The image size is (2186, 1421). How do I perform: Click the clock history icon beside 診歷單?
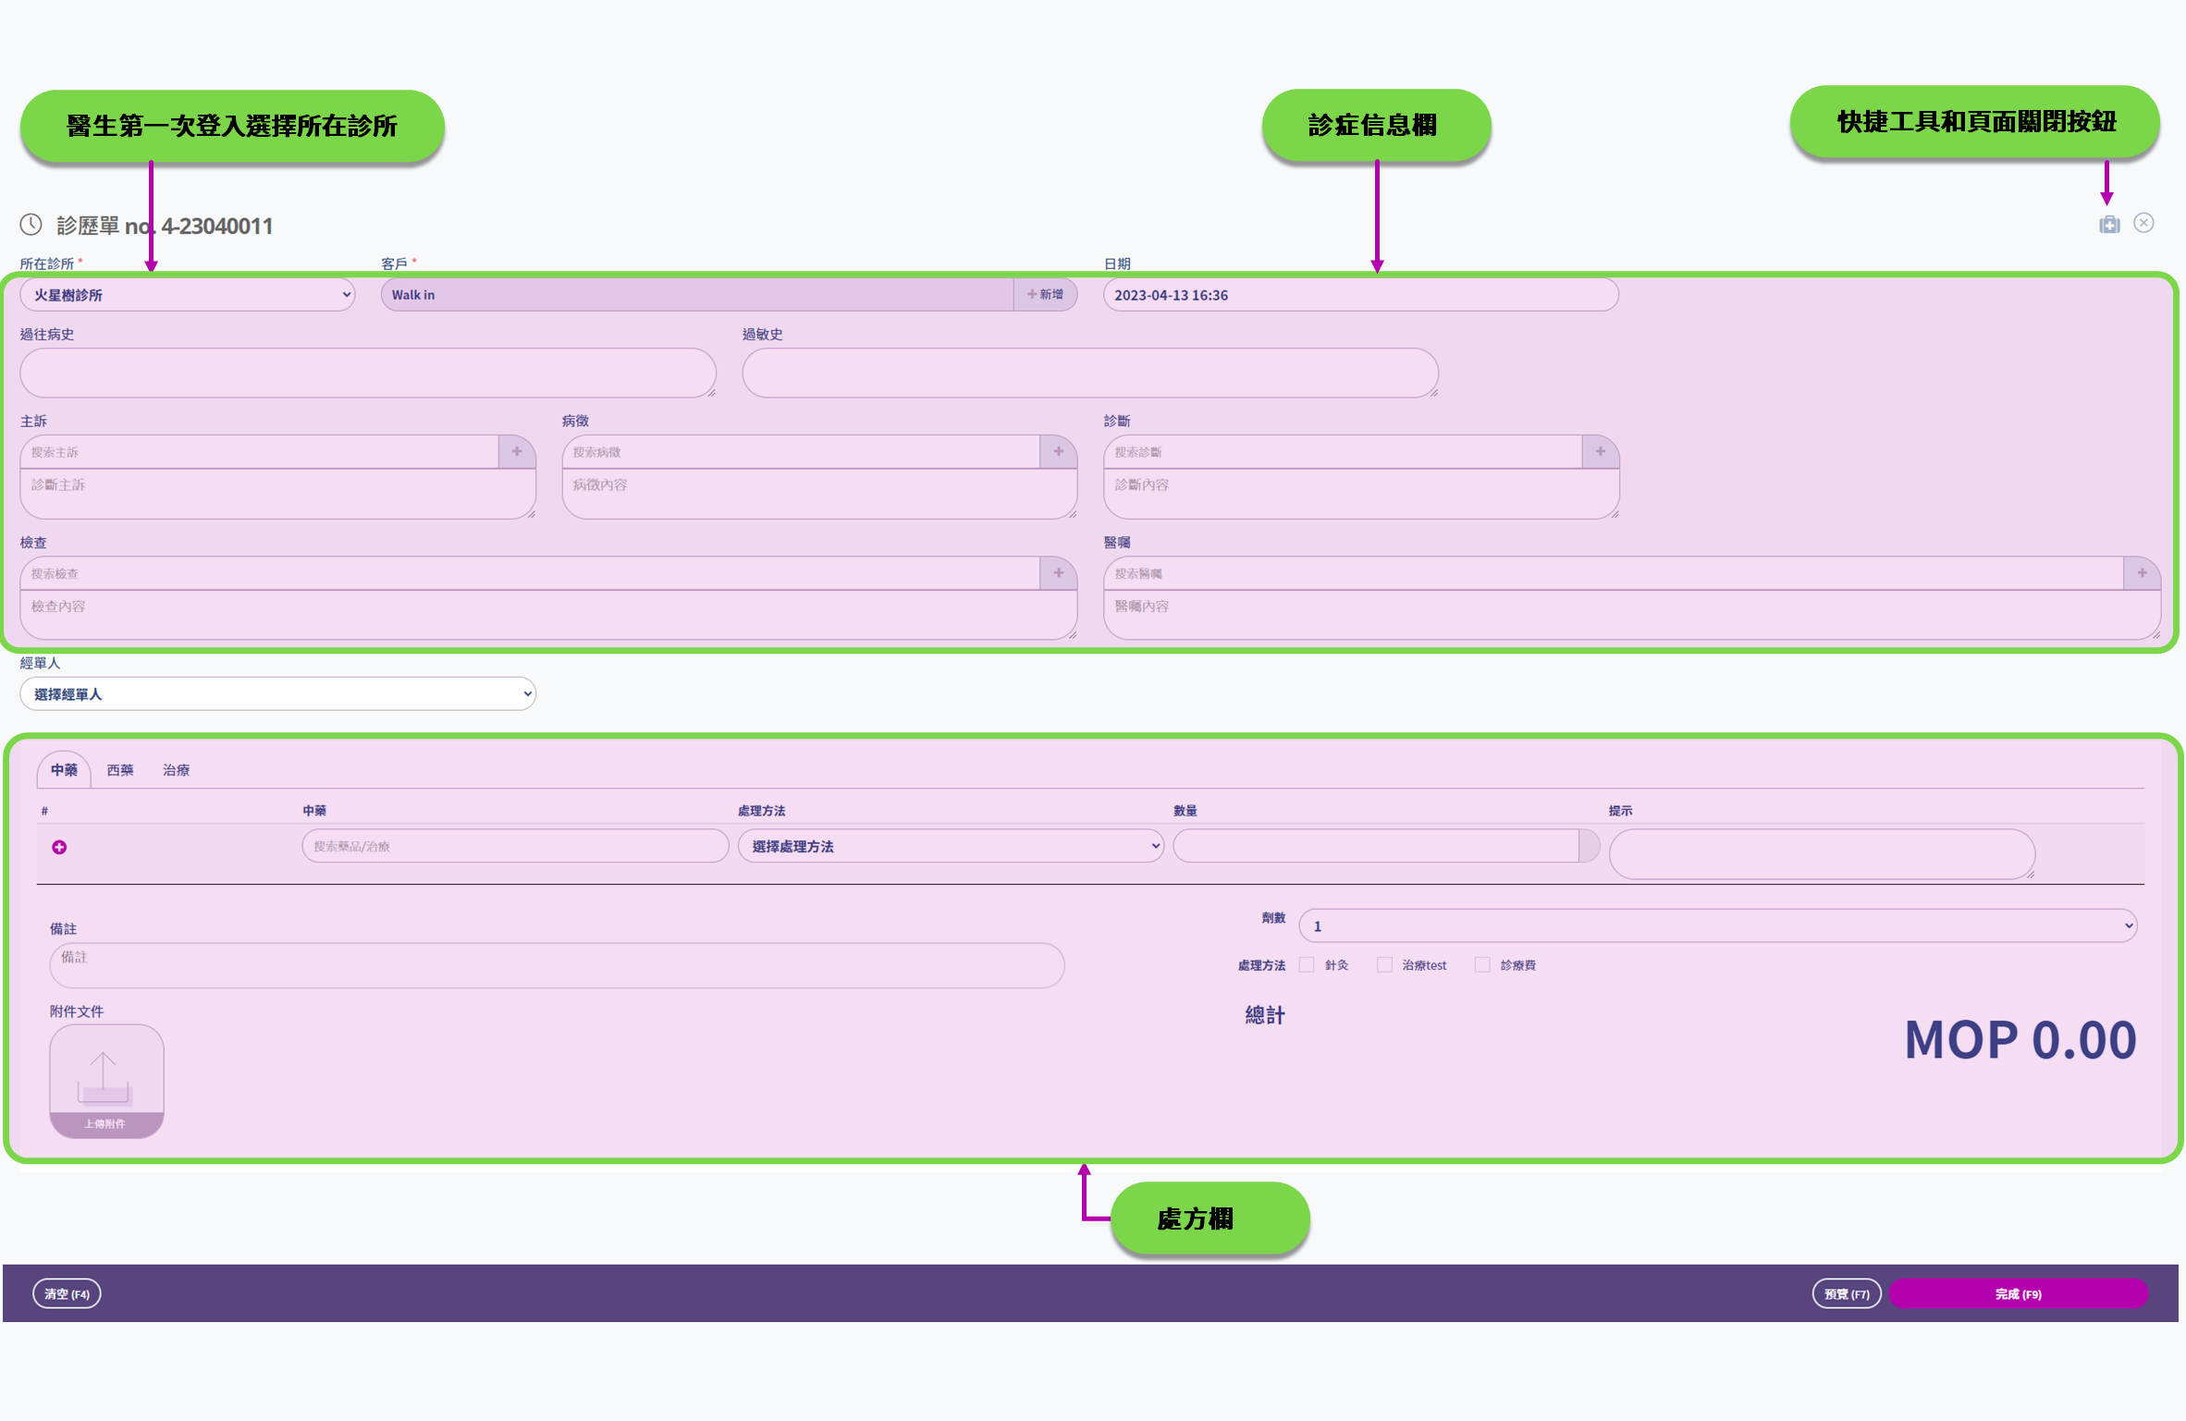click(31, 225)
